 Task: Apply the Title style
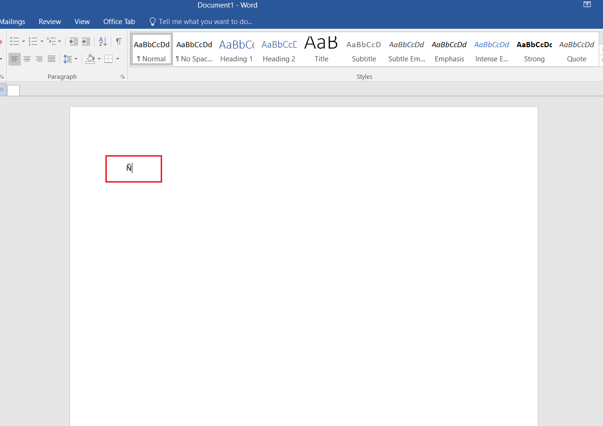[321, 50]
